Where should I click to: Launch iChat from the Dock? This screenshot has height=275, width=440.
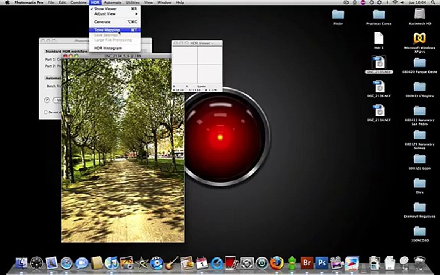click(x=82, y=263)
